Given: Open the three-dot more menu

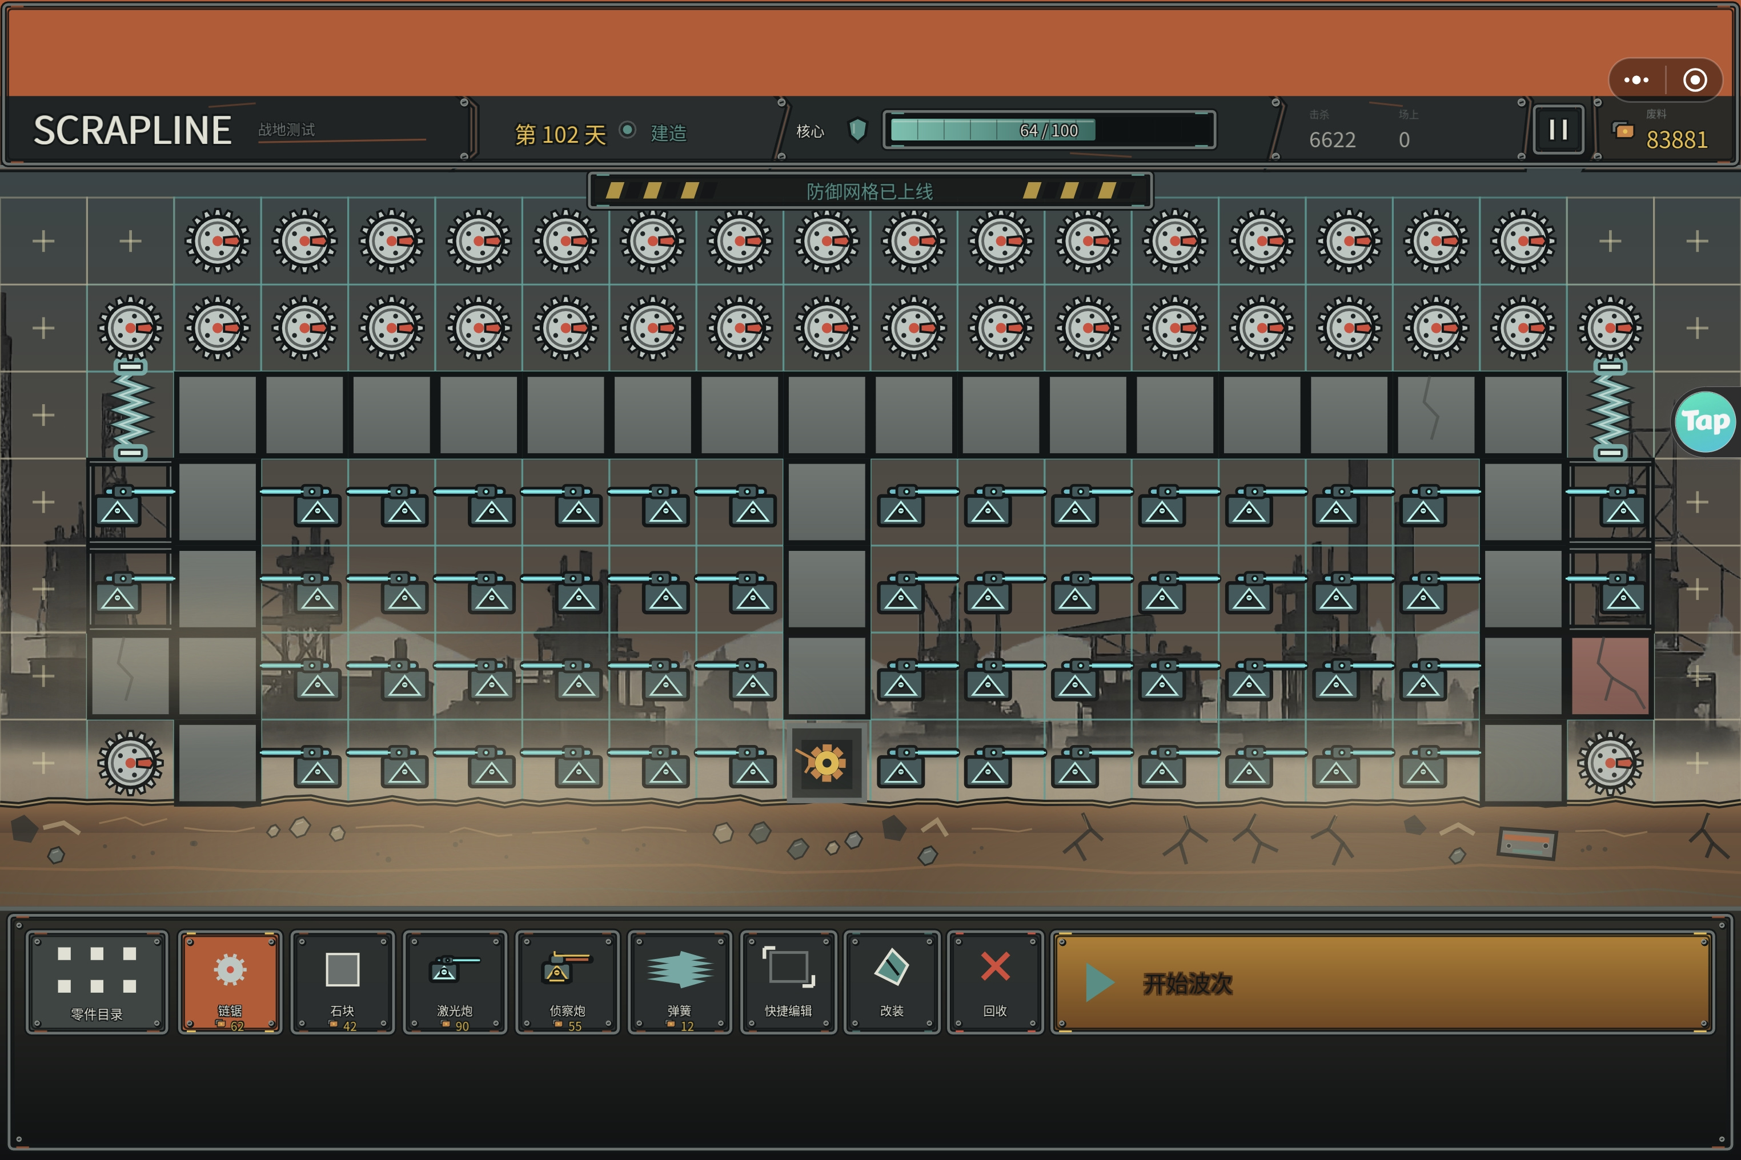Looking at the screenshot, I should 1636,80.
